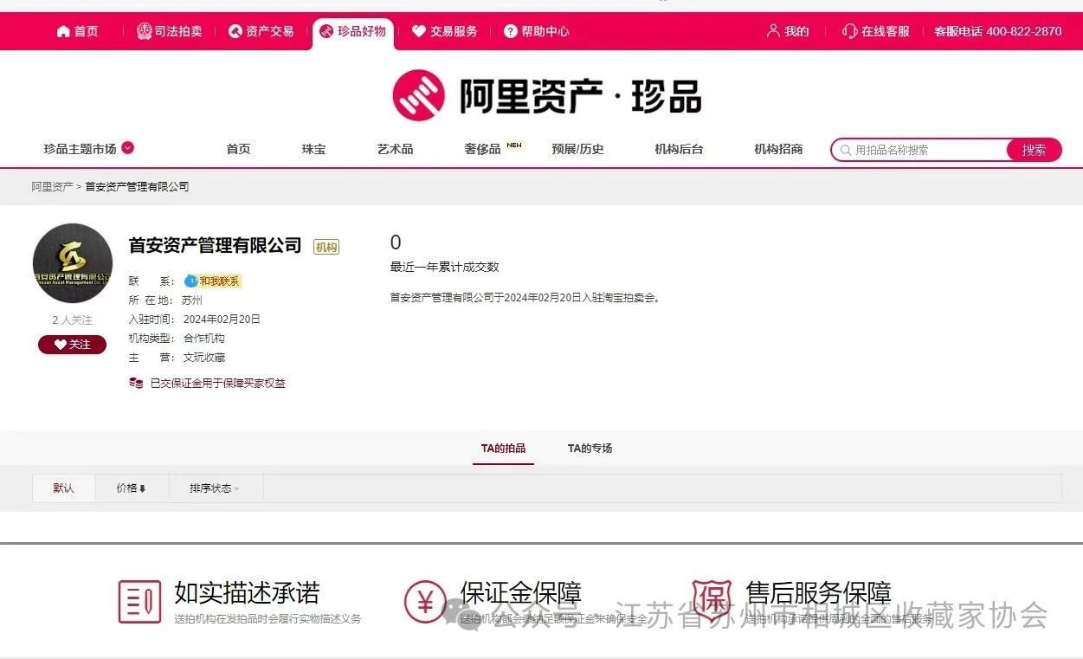Image resolution: width=1083 pixels, height=659 pixels.
Task: Click the house icon beside 首页
Action: pyautogui.click(x=63, y=31)
